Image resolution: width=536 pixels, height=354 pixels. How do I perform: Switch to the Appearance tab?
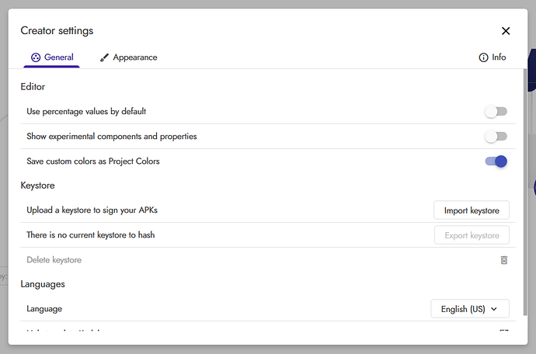128,57
